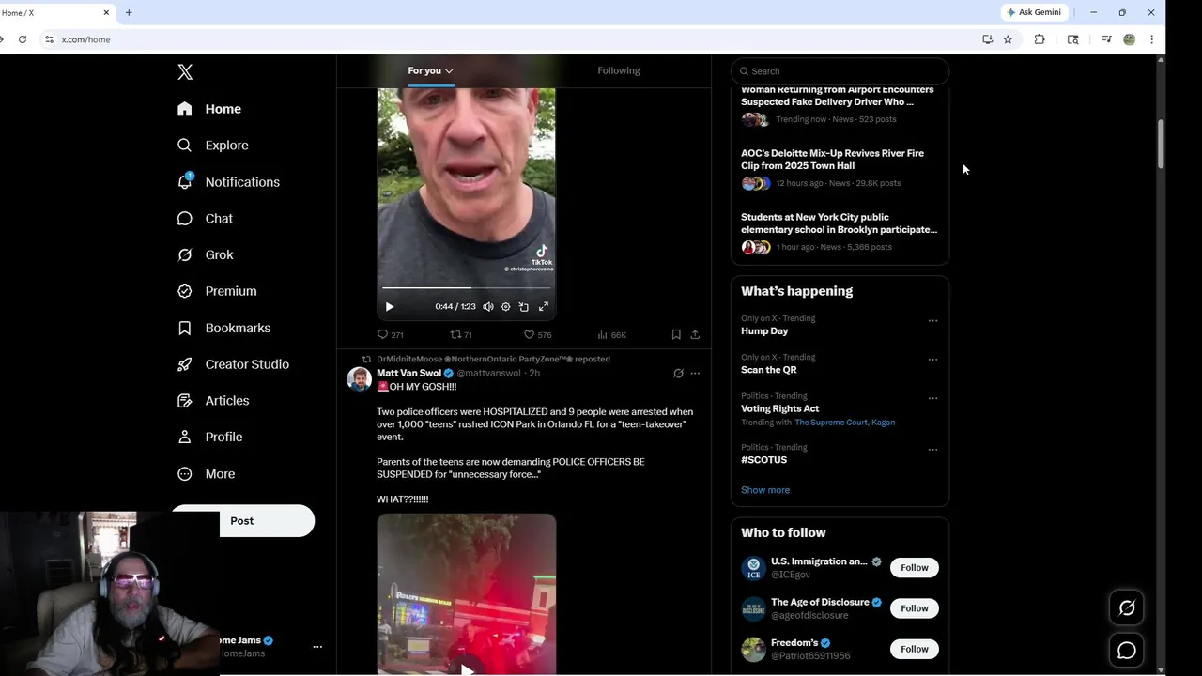Open Chrome profile avatar icon
The image size is (1202, 676).
tap(1130, 39)
